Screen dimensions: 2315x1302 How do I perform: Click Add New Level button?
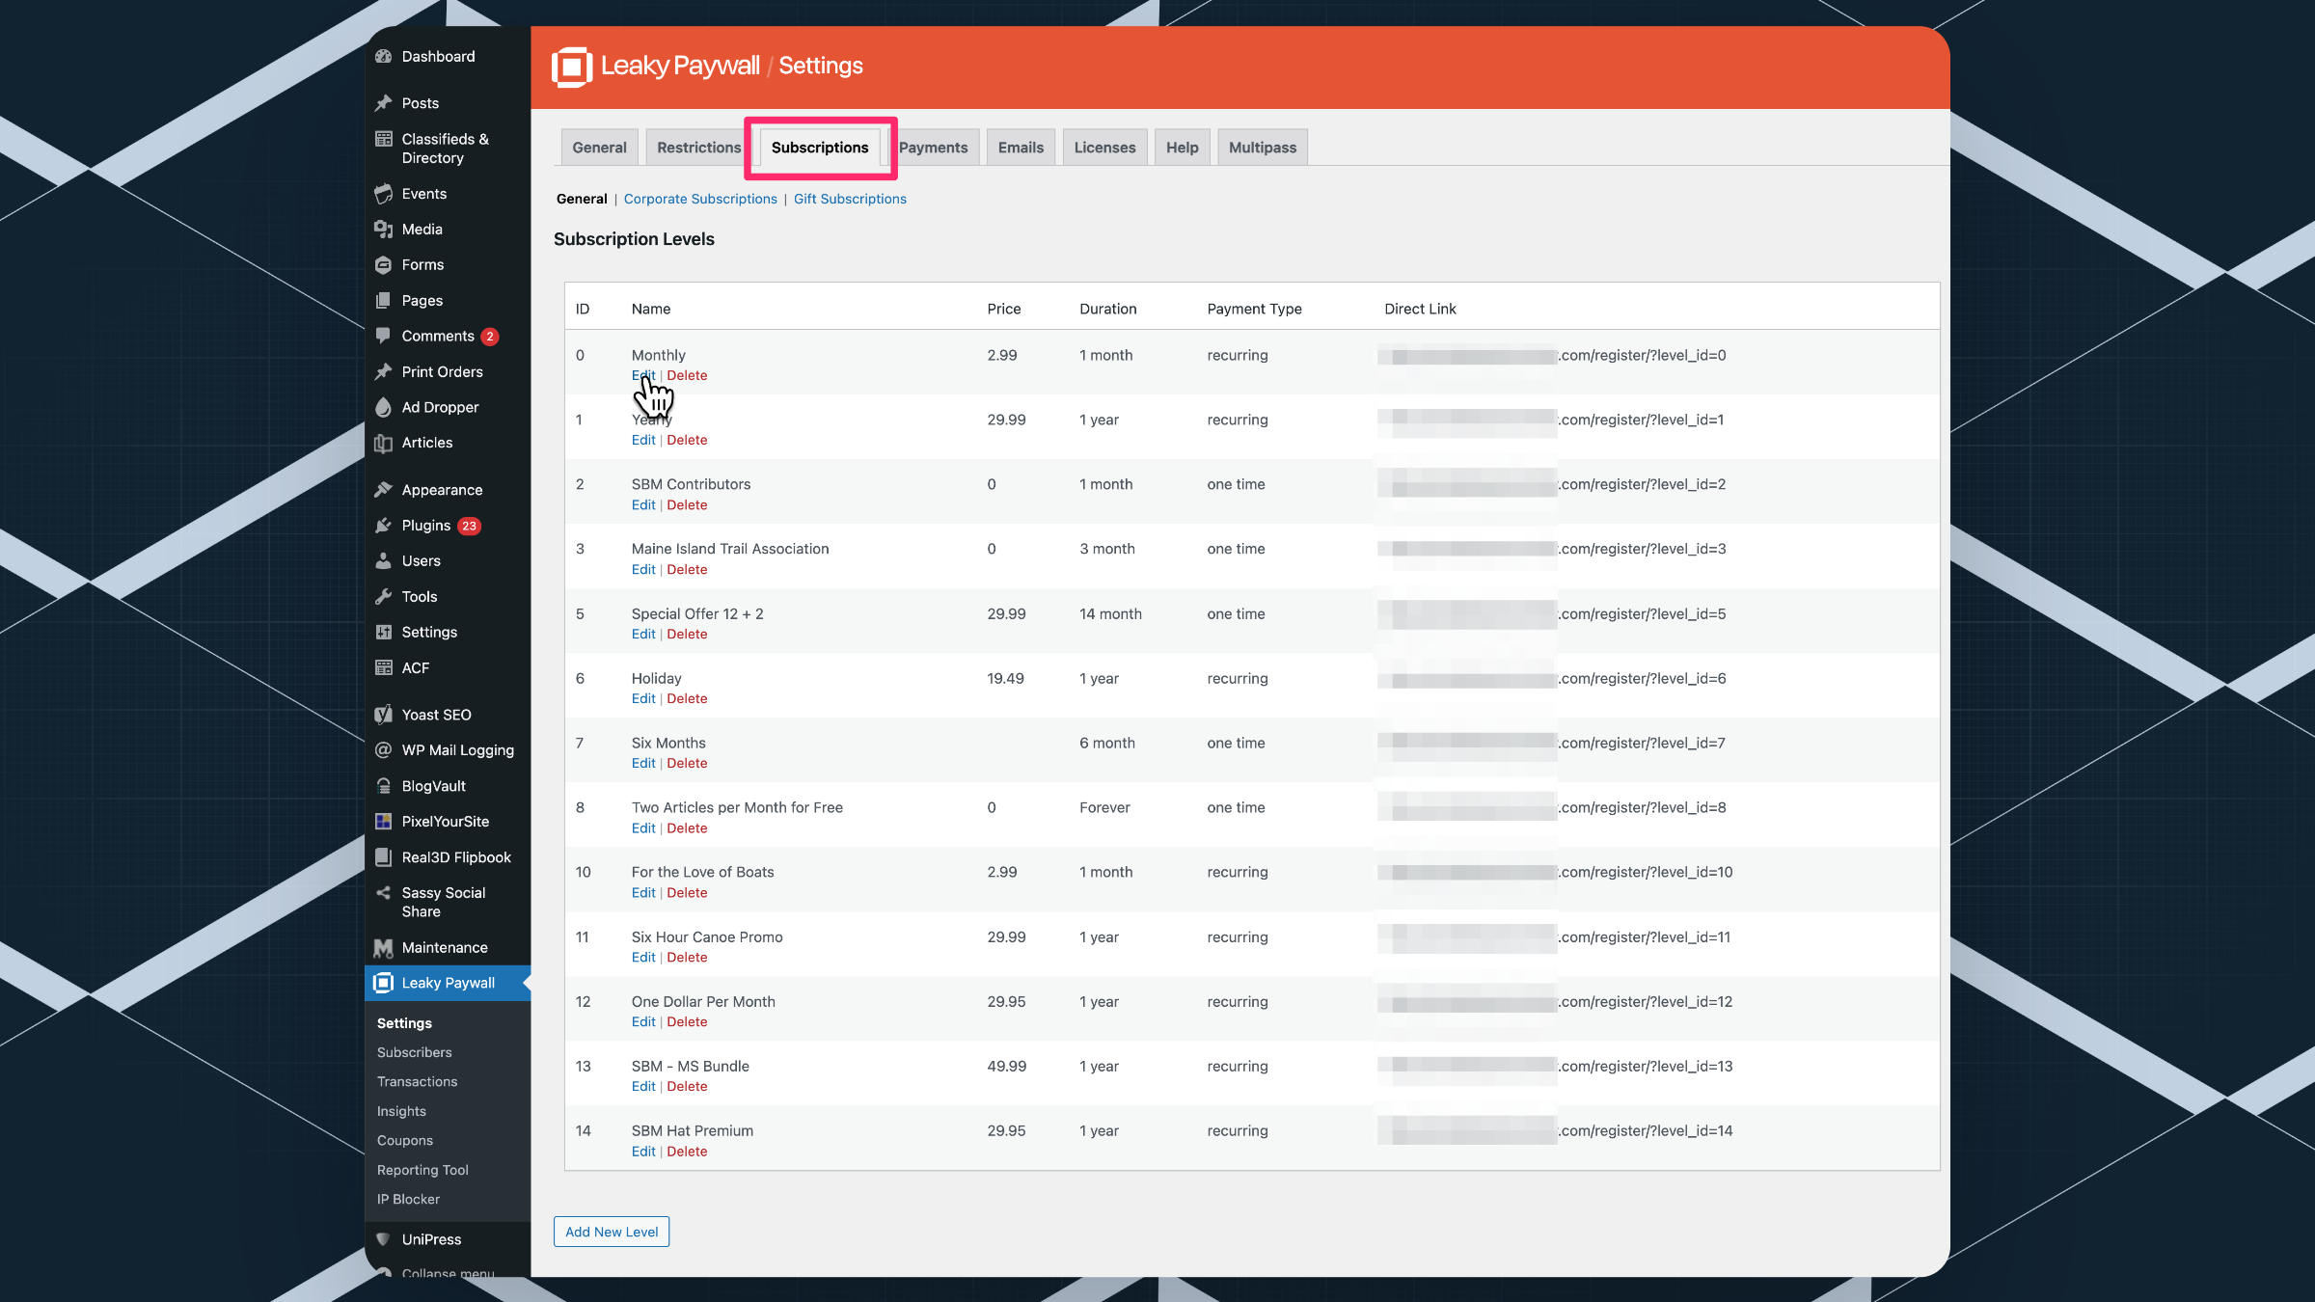[x=613, y=1232]
